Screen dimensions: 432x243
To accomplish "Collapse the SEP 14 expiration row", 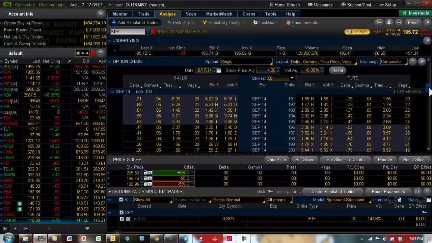I will (112, 92).
